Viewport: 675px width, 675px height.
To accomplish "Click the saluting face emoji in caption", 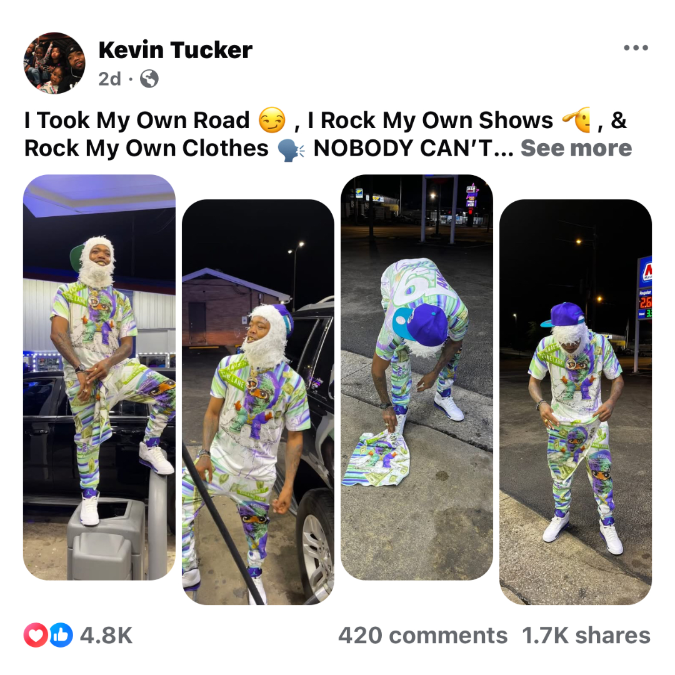I will 577,119.
